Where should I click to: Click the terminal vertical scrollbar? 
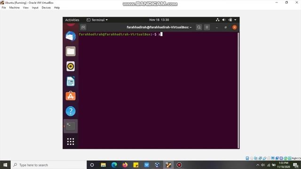click(x=238, y=90)
